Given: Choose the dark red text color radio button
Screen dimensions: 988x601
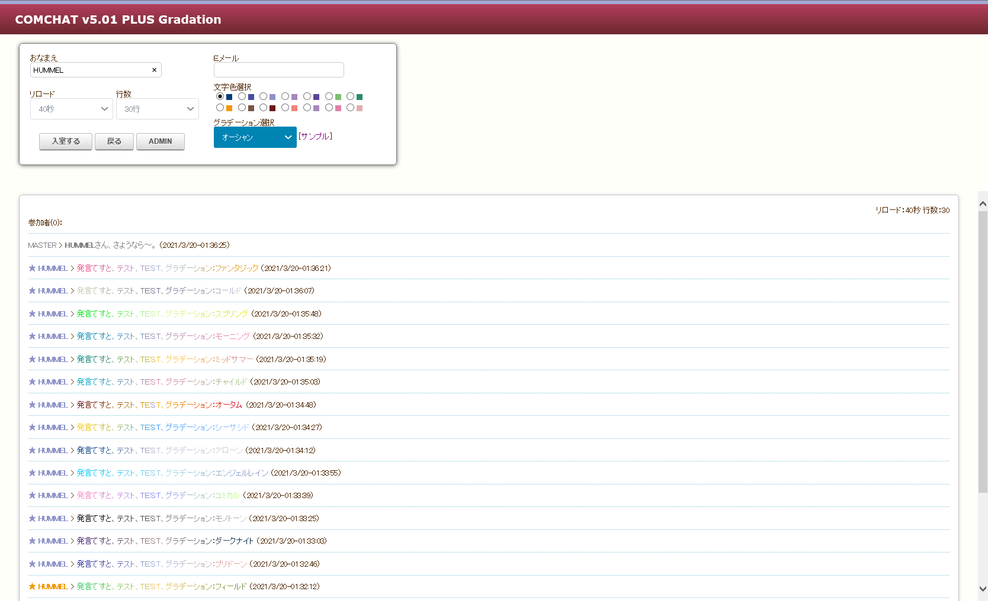Looking at the screenshot, I should pos(264,108).
